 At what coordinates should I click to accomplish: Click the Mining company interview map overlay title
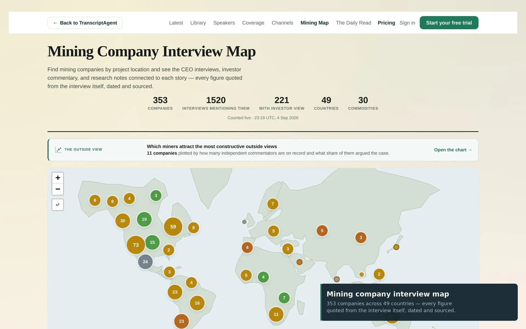(x=388, y=294)
